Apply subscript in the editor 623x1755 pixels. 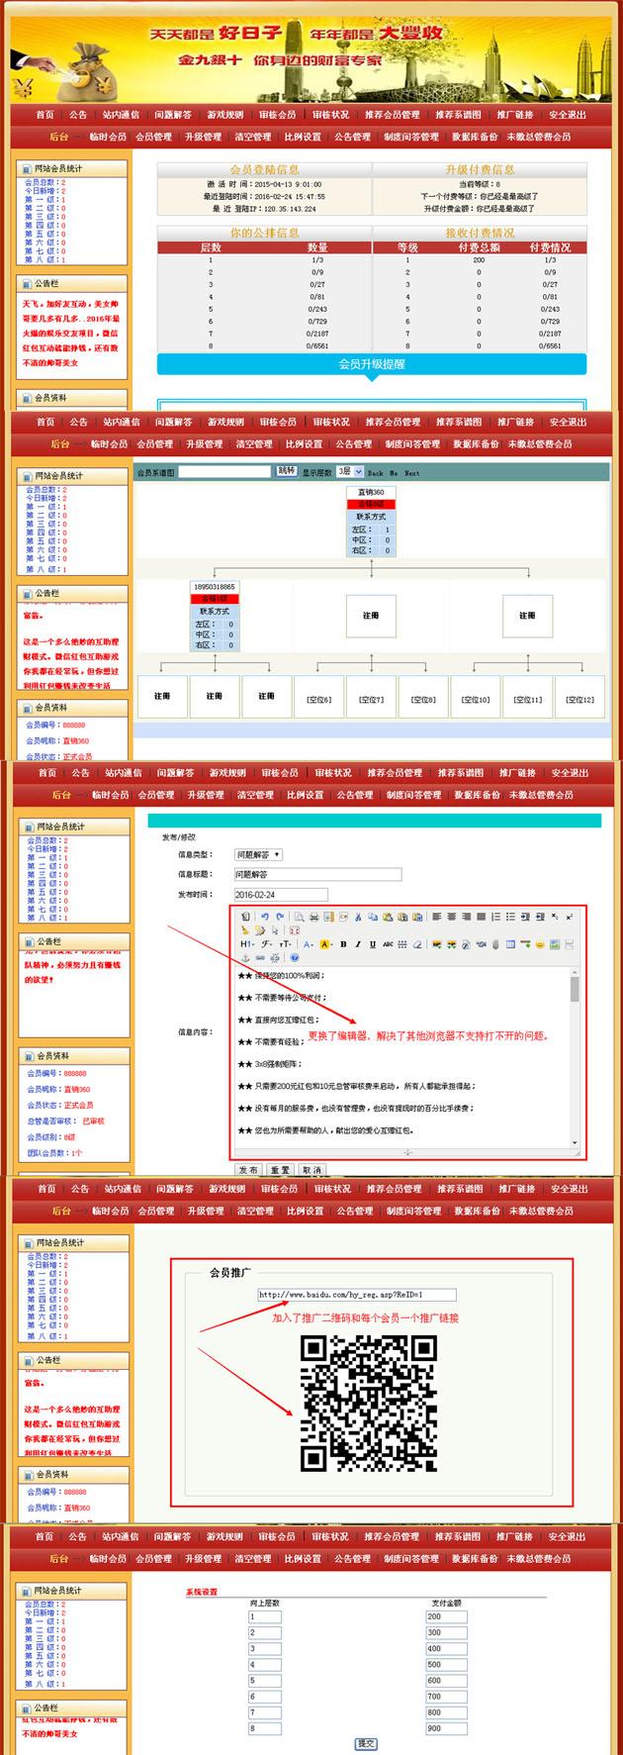[x=555, y=916]
